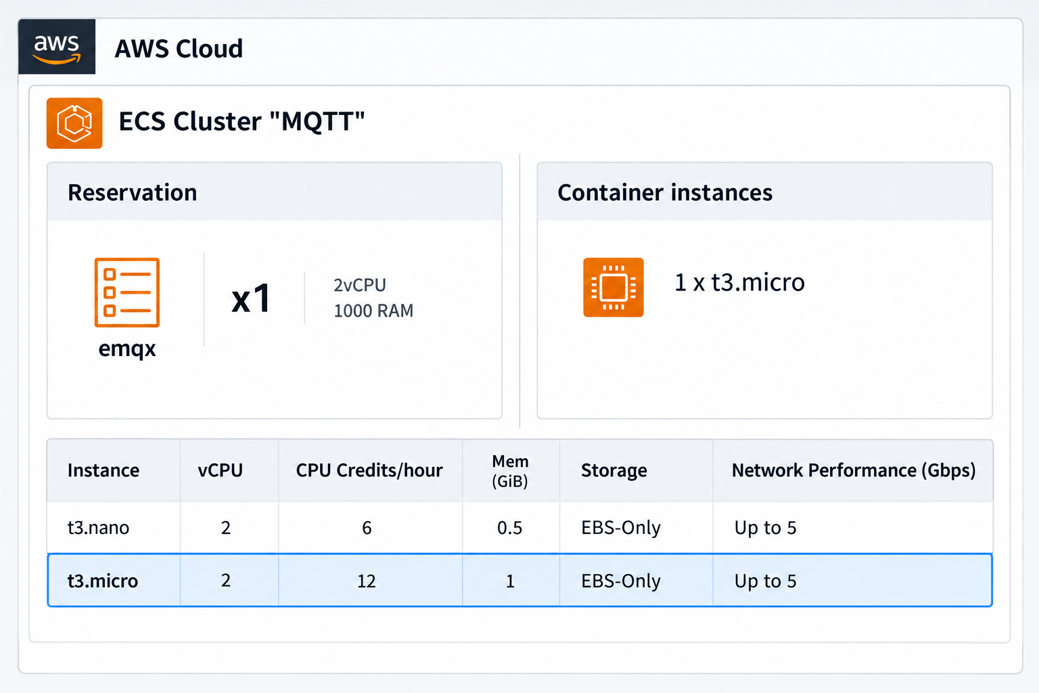Click the ECS Cluster "MQTT" heading
This screenshot has width=1039, height=693.
coord(241,122)
